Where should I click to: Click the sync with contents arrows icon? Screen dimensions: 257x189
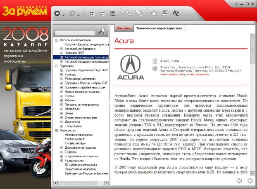128,13
